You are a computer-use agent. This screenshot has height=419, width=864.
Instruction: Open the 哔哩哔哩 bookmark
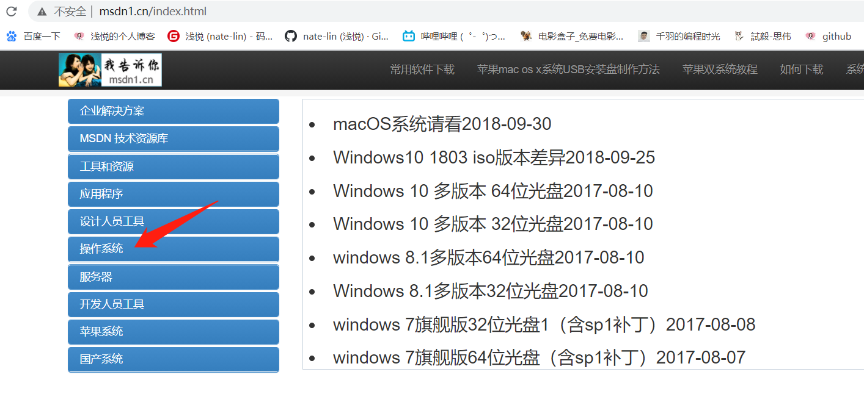tap(454, 37)
